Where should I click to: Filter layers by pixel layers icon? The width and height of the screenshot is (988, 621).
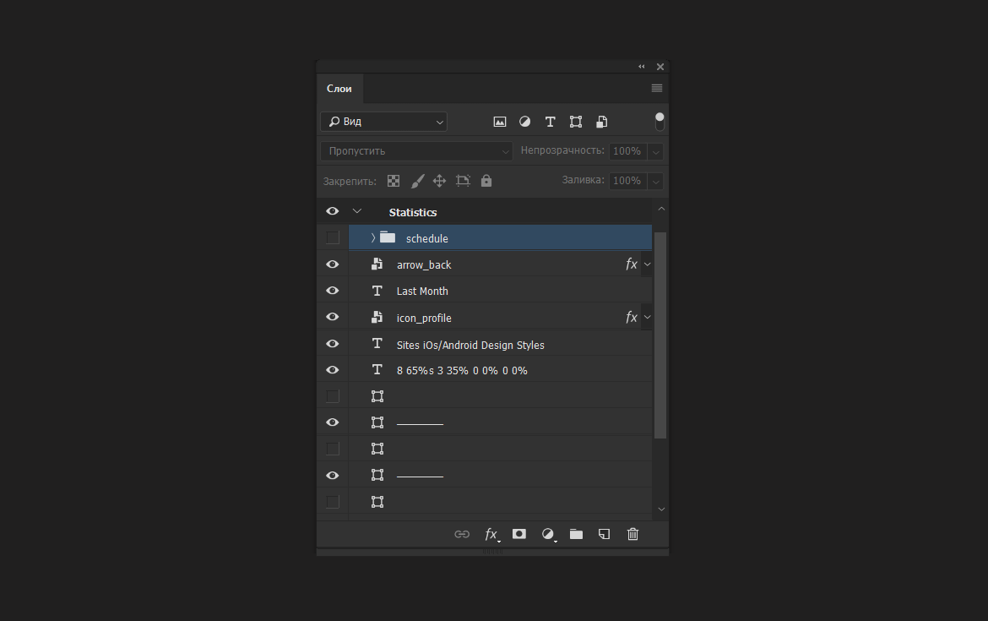coord(500,122)
